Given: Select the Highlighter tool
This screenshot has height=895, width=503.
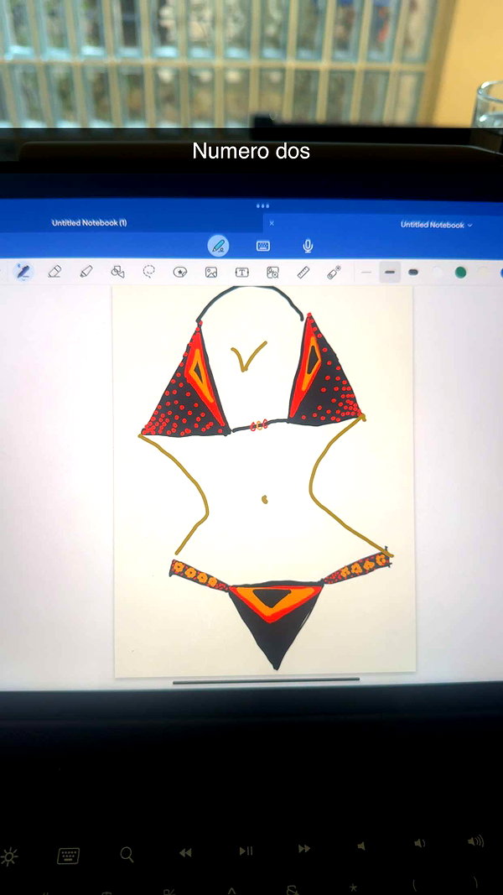Looking at the screenshot, I should 86,272.
